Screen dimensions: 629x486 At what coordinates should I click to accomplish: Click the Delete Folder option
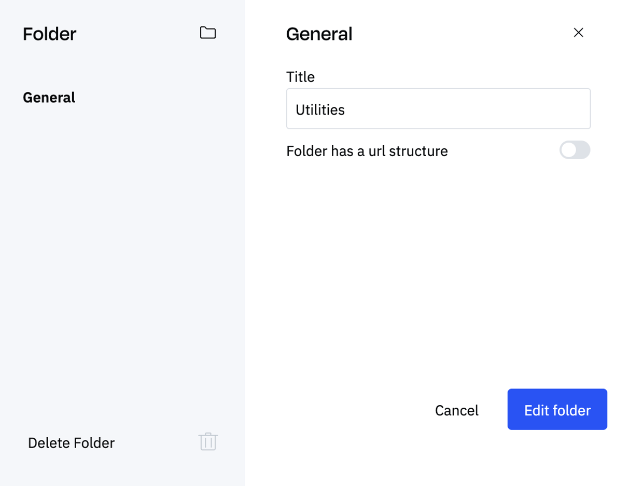pyautogui.click(x=71, y=442)
